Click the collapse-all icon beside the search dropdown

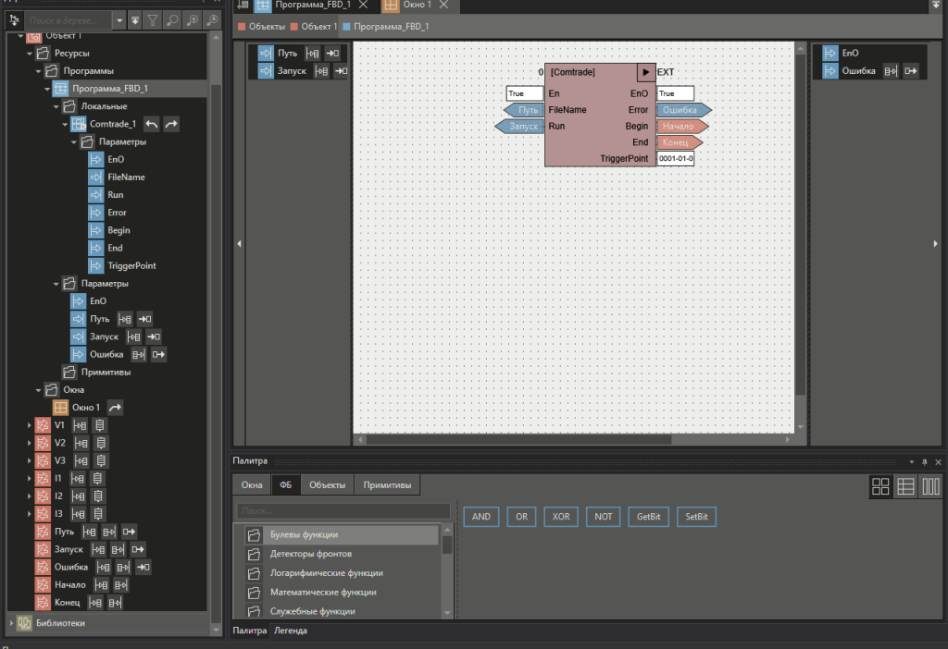tap(135, 19)
